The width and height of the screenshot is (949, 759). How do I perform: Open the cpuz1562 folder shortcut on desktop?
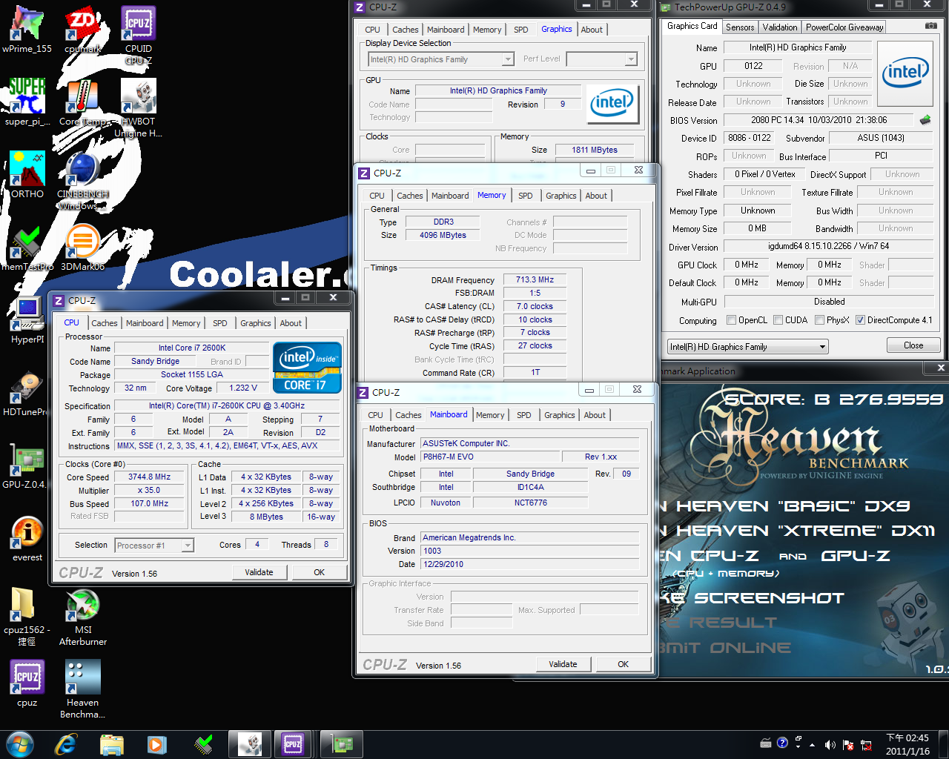27,616
